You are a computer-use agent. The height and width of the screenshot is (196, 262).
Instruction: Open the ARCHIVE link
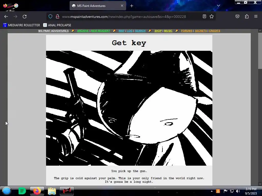83,31
